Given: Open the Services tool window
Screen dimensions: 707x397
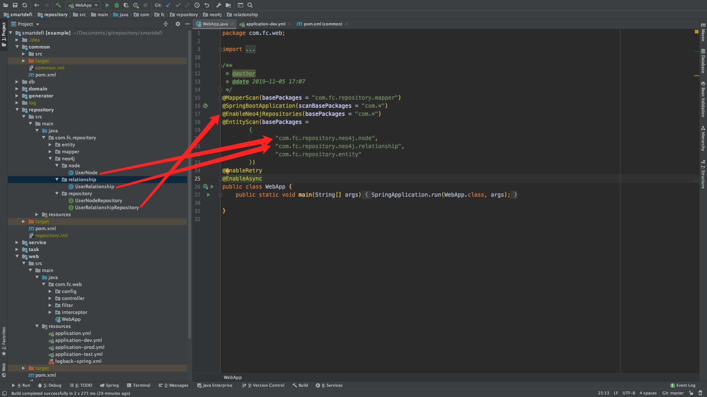Looking at the screenshot, I should [x=329, y=385].
